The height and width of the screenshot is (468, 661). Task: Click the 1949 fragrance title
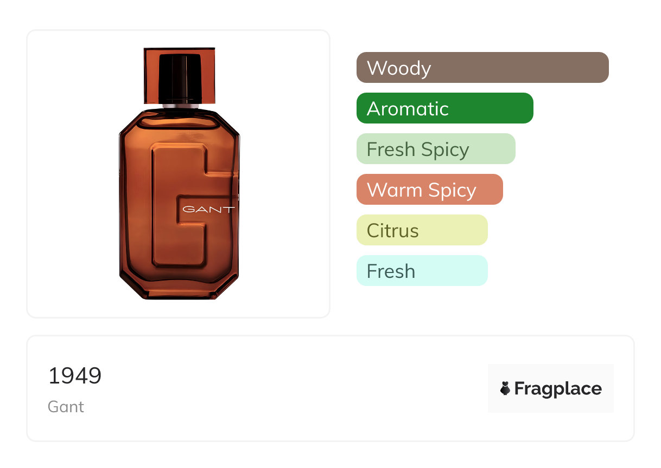click(75, 375)
